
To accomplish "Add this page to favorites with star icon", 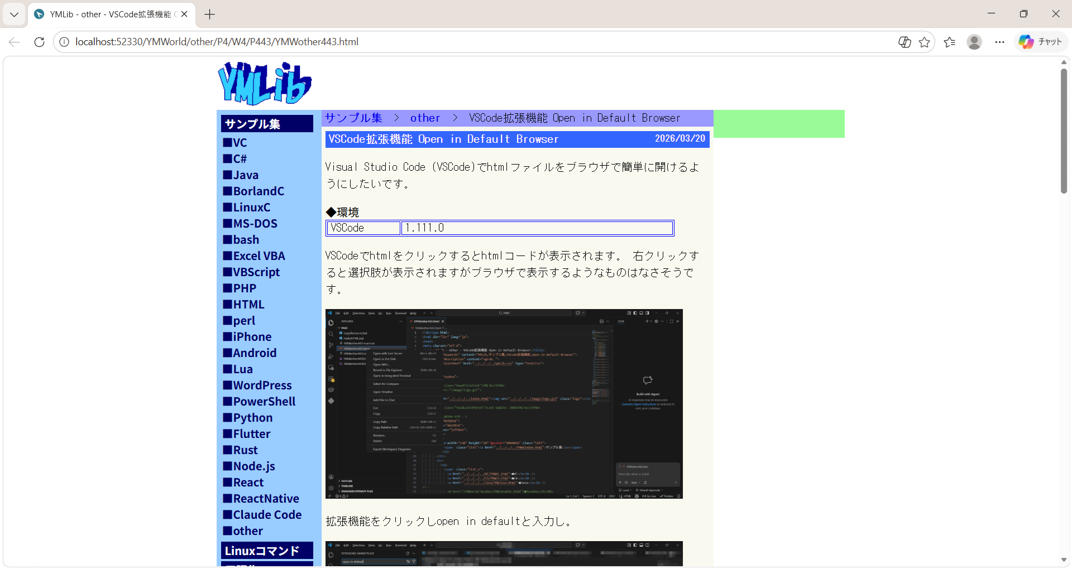I will pyautogui.click(x=925, y=42).
